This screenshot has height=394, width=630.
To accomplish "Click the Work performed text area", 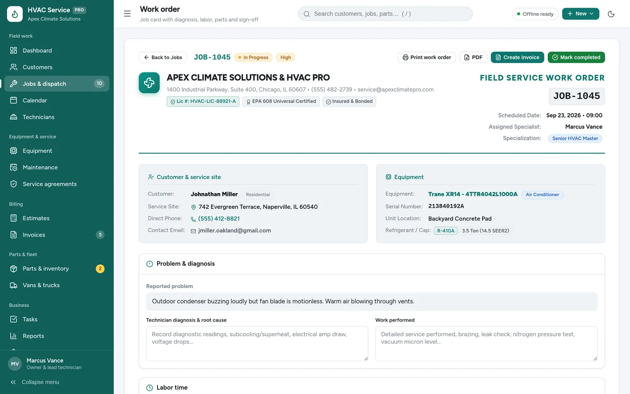I will click(x=486, y=344).
